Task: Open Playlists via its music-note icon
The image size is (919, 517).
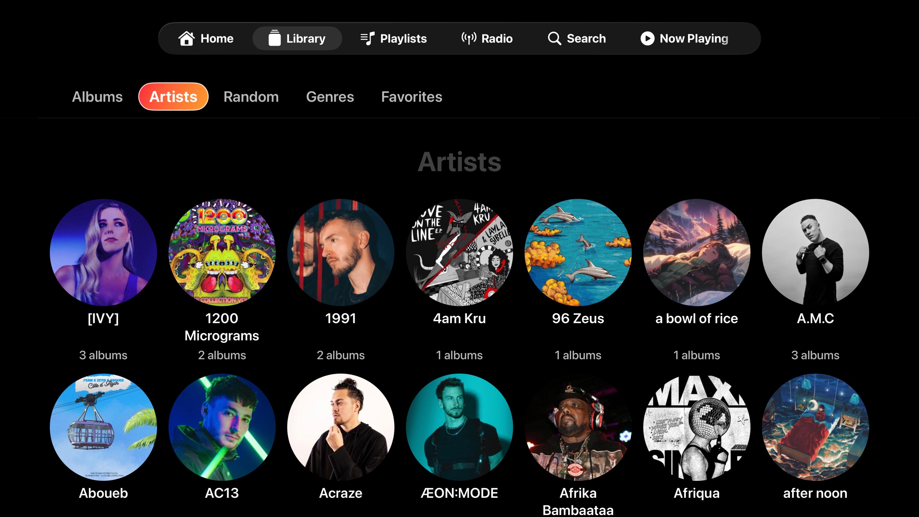Action: click(367, 38)
